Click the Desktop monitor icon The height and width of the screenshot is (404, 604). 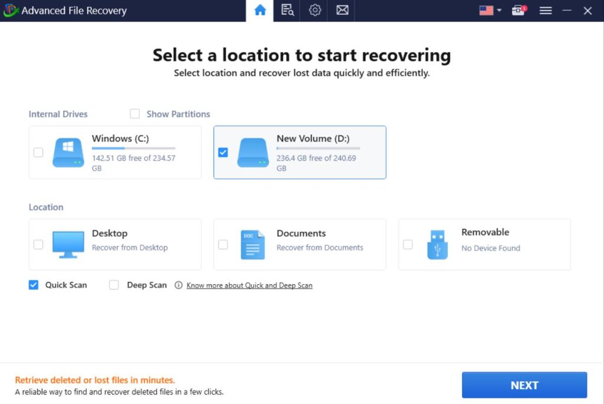click(68, 245)
